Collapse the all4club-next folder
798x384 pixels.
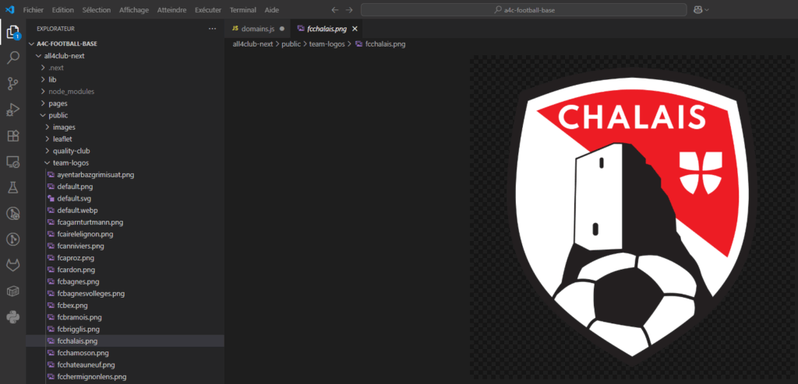64,56
